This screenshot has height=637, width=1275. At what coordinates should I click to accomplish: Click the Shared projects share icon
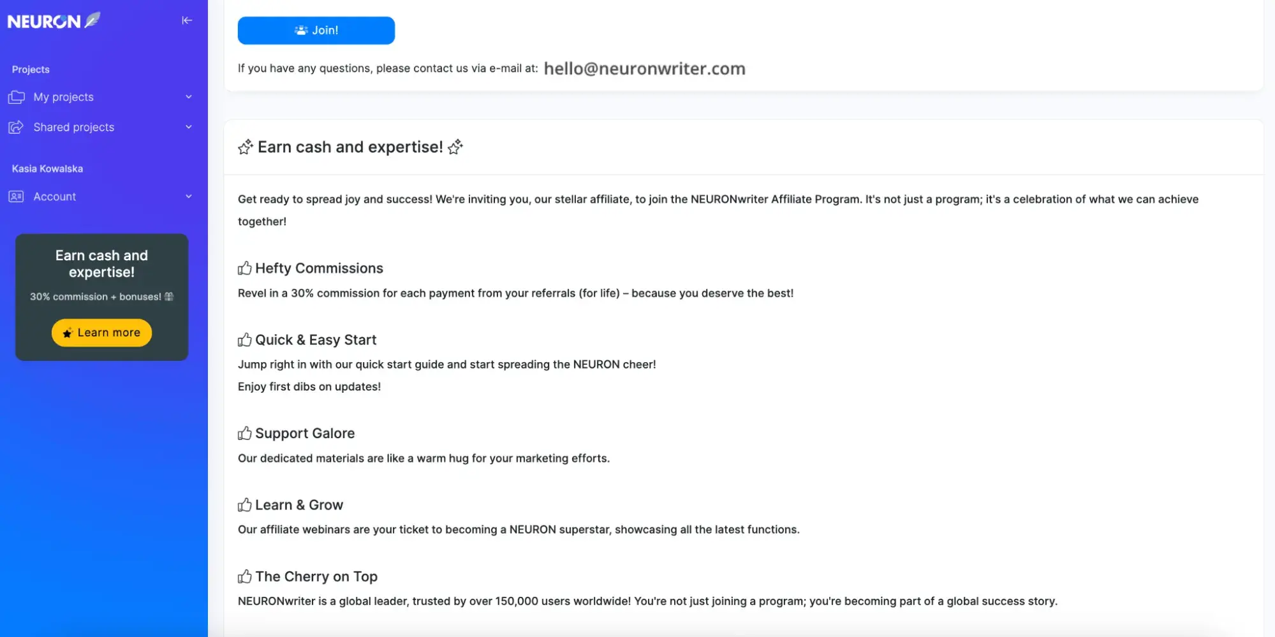[16, 128]
